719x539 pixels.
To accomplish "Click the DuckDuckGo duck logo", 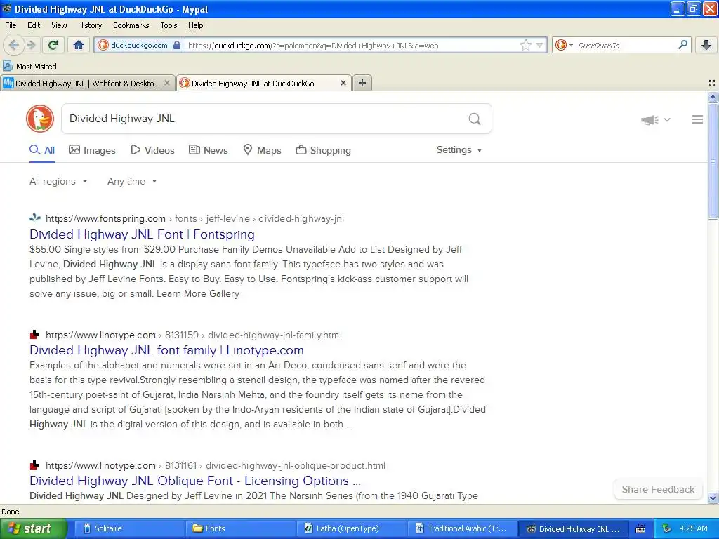I will pos(40,119).
